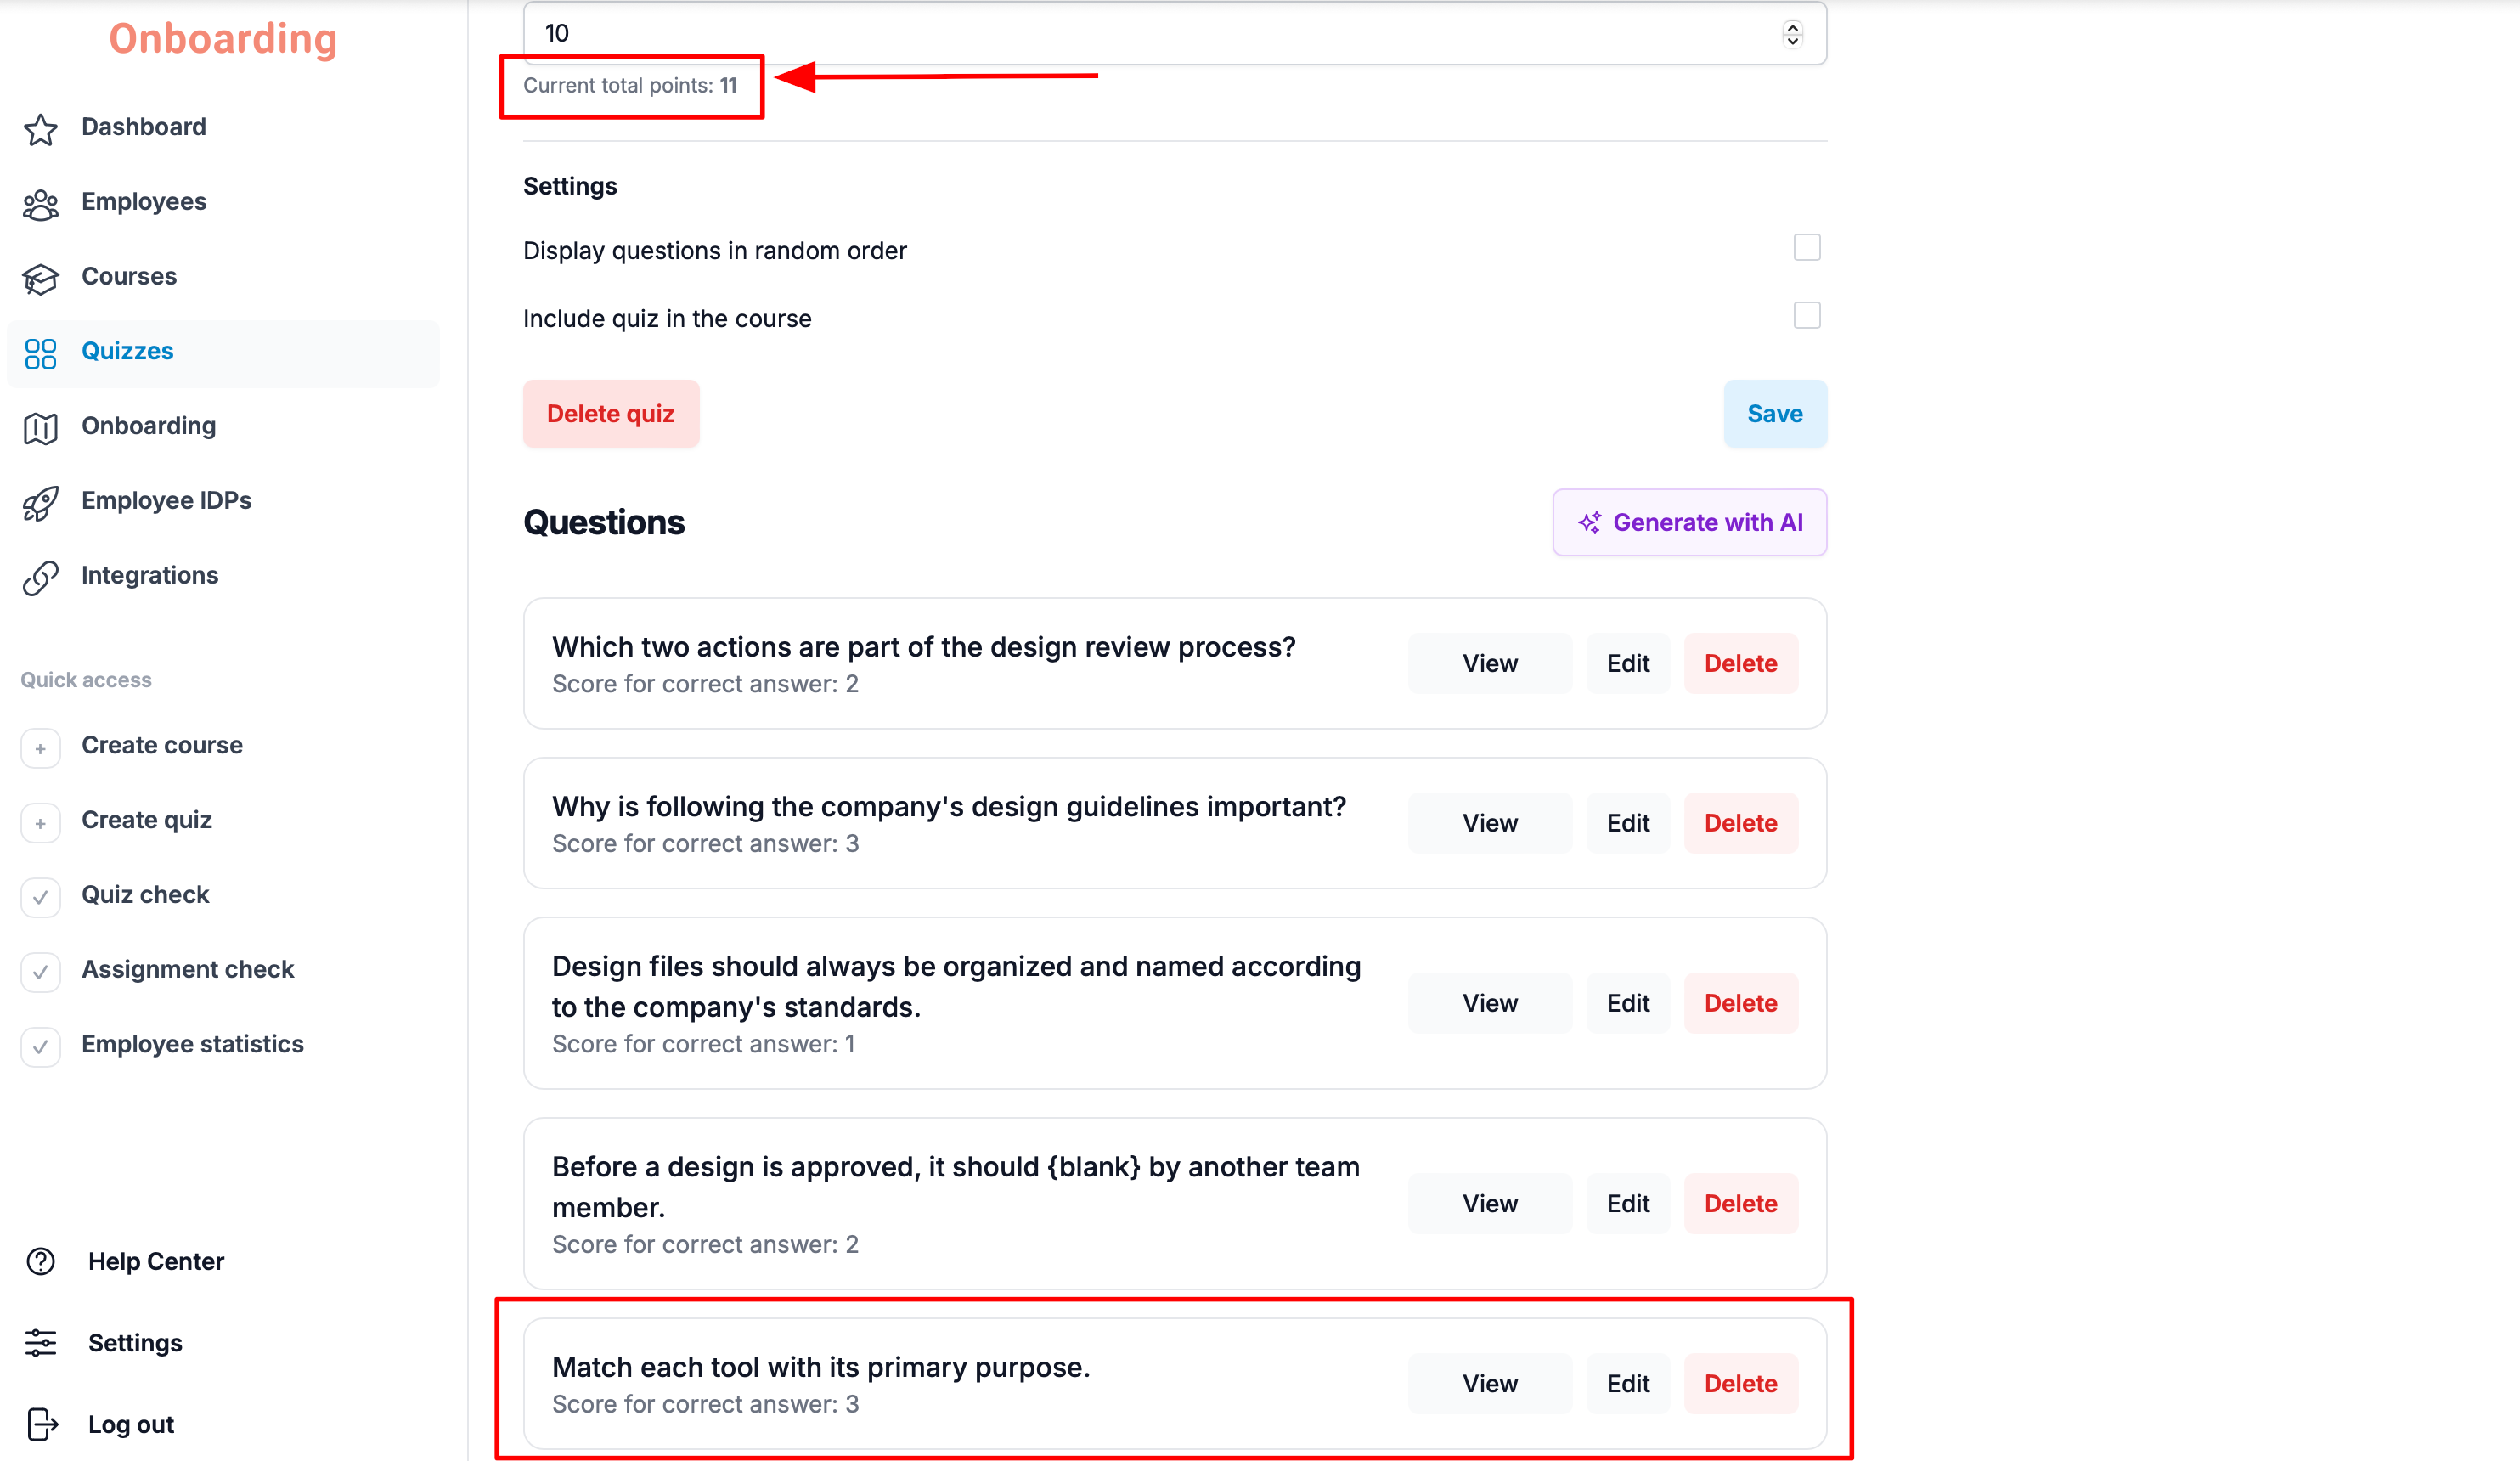Check the Include quiz in the course box
Image resolution: width=2520 pixels, height=1461 pixels.
[x=1806, y=315]
